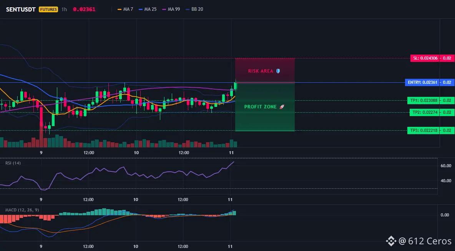
Task: Click the MACD (12, 26, 9) label
Action: [22, 210]
